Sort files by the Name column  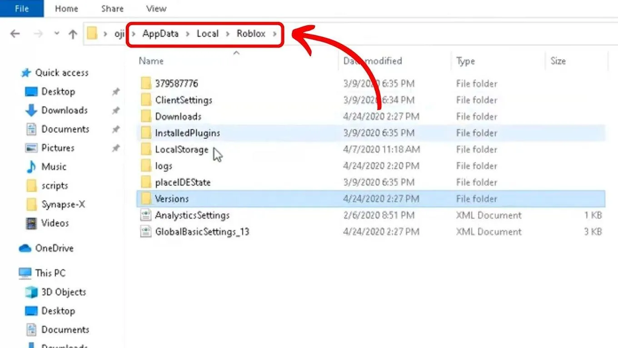tap(151, 61)
